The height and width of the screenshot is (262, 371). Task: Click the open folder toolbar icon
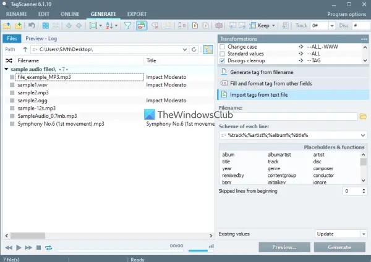coord(7,25)
